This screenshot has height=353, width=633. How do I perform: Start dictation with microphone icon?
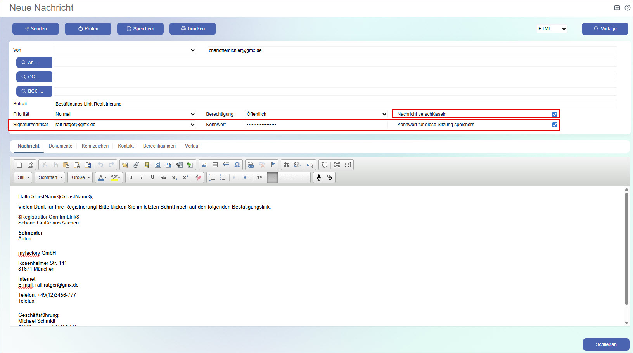[x=319, y=177]
